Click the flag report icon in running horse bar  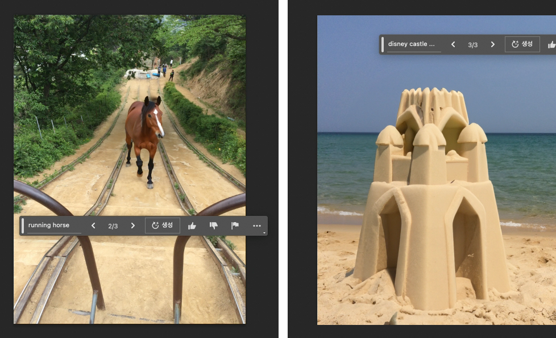pyautogui.click(x=235, y=226)
